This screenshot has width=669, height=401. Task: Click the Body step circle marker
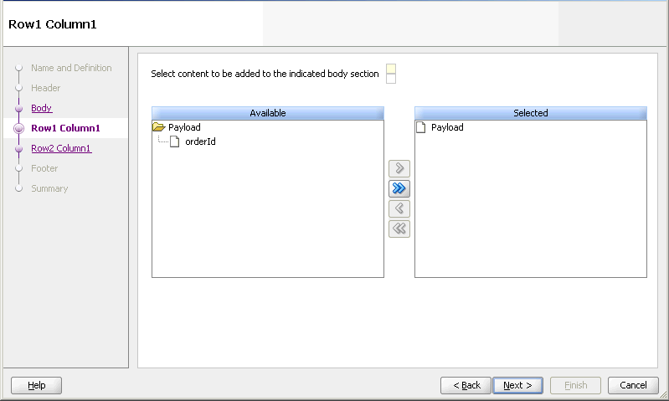[x=18, y=108]
